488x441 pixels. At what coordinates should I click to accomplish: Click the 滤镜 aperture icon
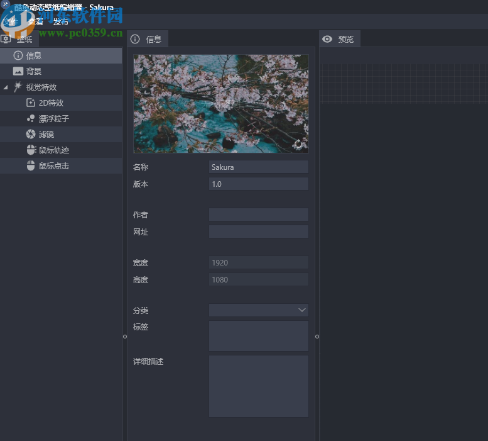pos(31,135)
